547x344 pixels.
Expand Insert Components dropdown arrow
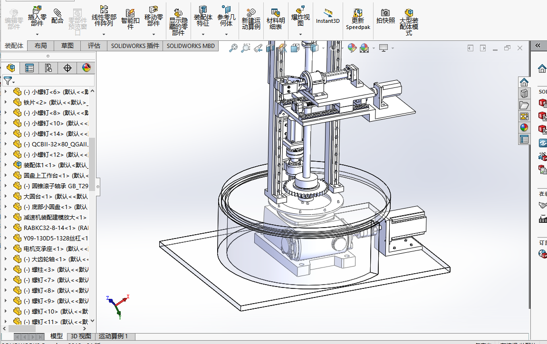pos(37,34)
